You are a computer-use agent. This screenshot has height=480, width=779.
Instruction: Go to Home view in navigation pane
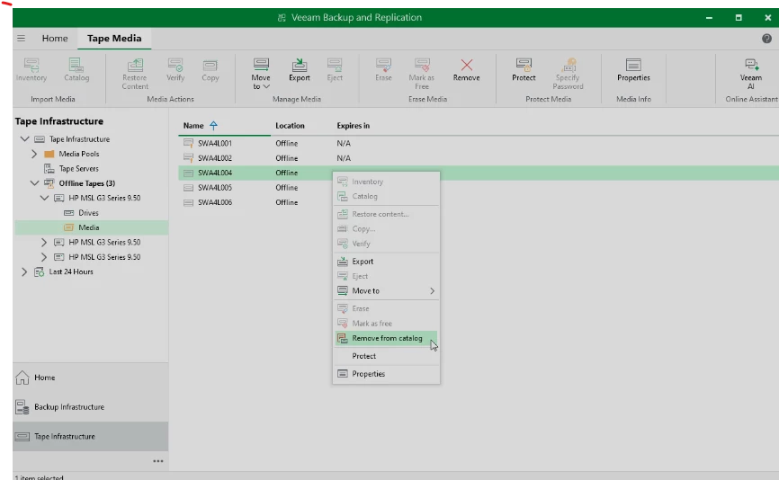click(44, 378)
